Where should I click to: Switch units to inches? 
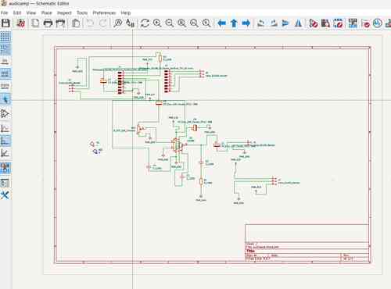[5, 61]
